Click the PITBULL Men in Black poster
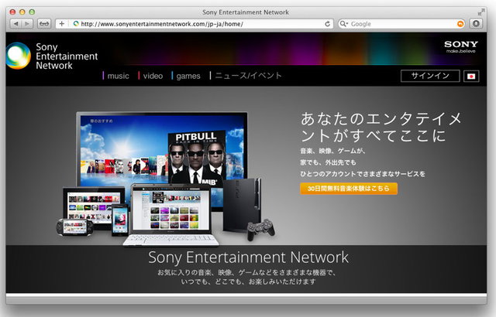Screen dimensions: 496x317 point(196,158)
